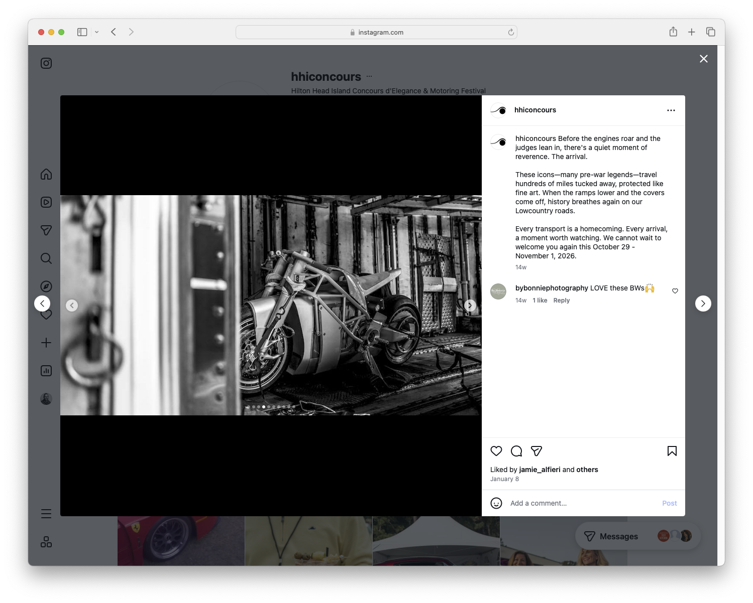Open the insights chart icon
This screenshot has height=603, width=753.
coord(46,371)
